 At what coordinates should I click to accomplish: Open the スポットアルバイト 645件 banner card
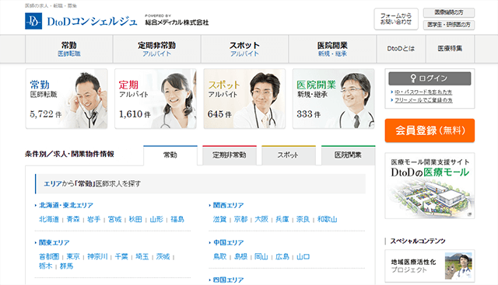(x=244, y=99)
